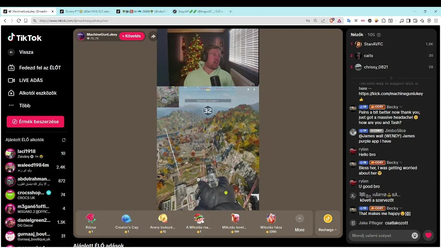Open the Recharge coins dropdown
This screenshot has width=441, height=248.
(x=328, y=223)
